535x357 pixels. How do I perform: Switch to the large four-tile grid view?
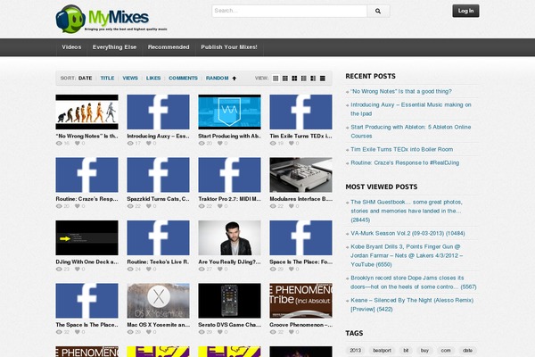[294, 79]
